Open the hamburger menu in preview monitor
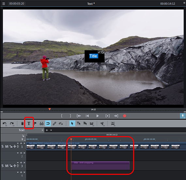The height and width of the screenshot is (180, 186). 4,4
